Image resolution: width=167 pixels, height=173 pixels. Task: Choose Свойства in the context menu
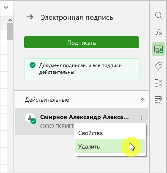[x=110, y=133]
